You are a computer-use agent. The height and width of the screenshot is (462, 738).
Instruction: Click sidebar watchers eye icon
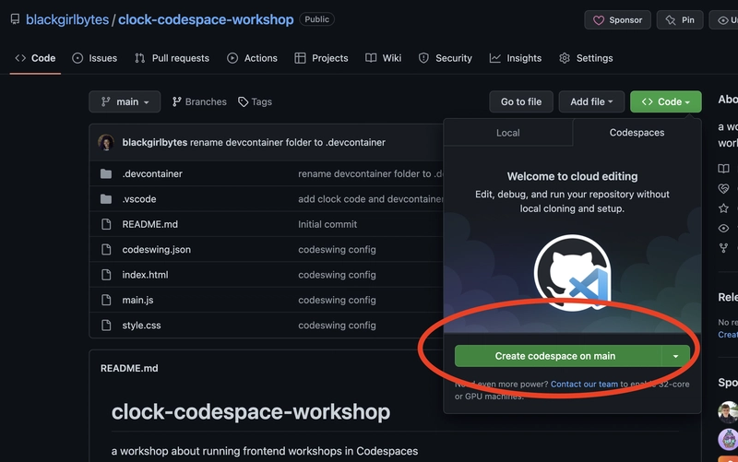point(723,228)
